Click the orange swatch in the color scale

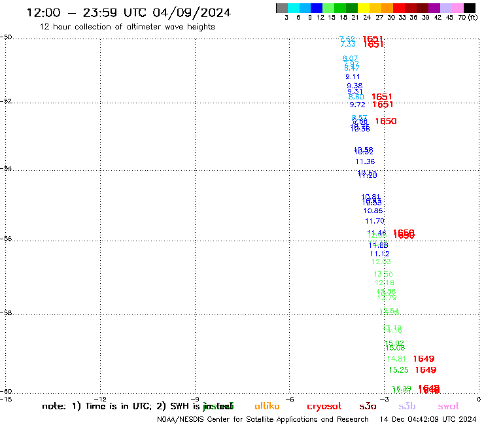click(x=387, y=8)
